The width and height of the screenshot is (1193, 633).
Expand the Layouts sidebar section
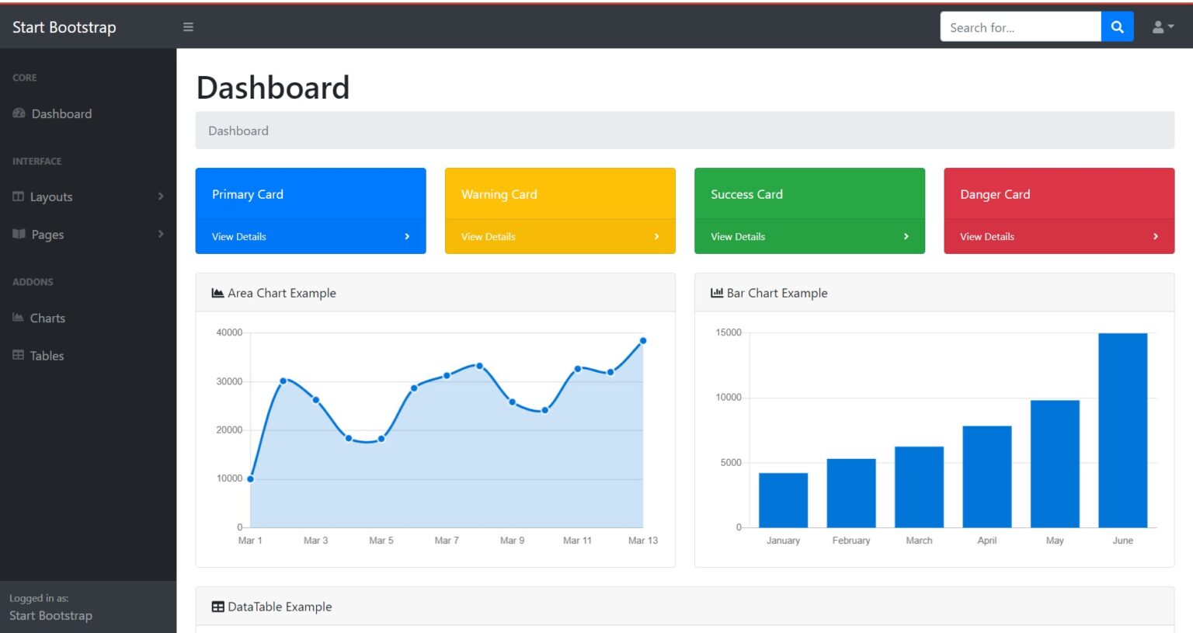tap(51, 197)
